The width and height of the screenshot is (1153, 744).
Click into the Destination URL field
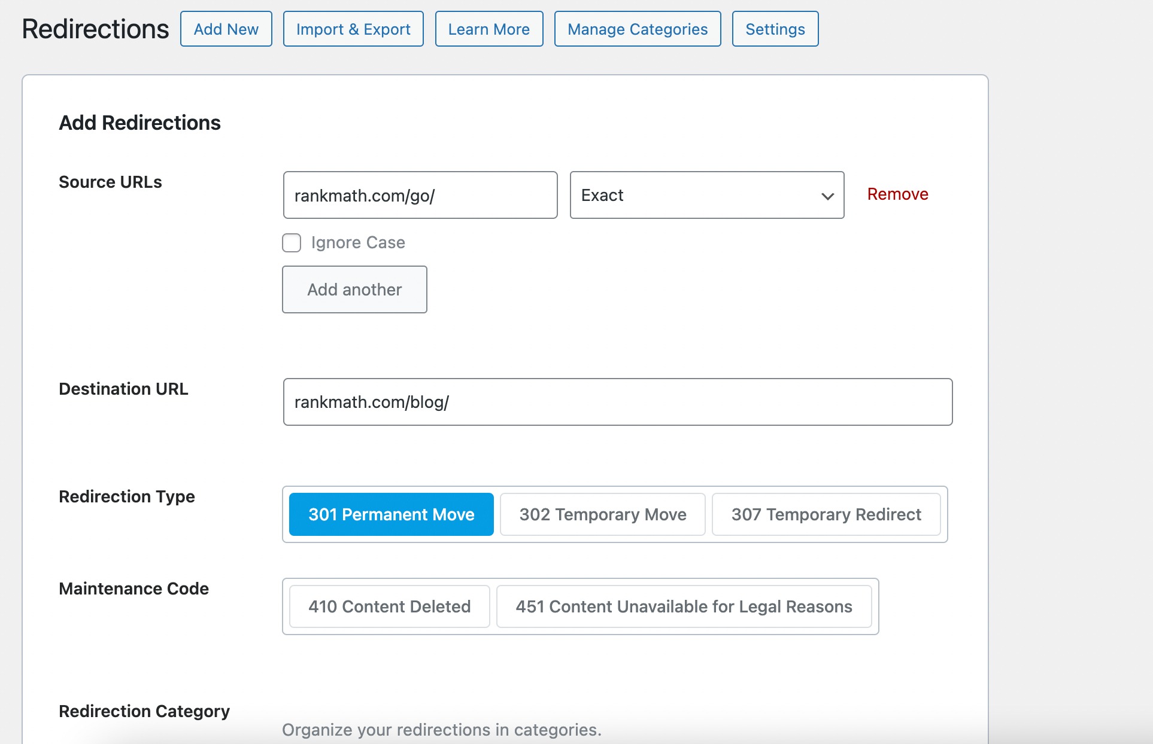click(617, 402)
